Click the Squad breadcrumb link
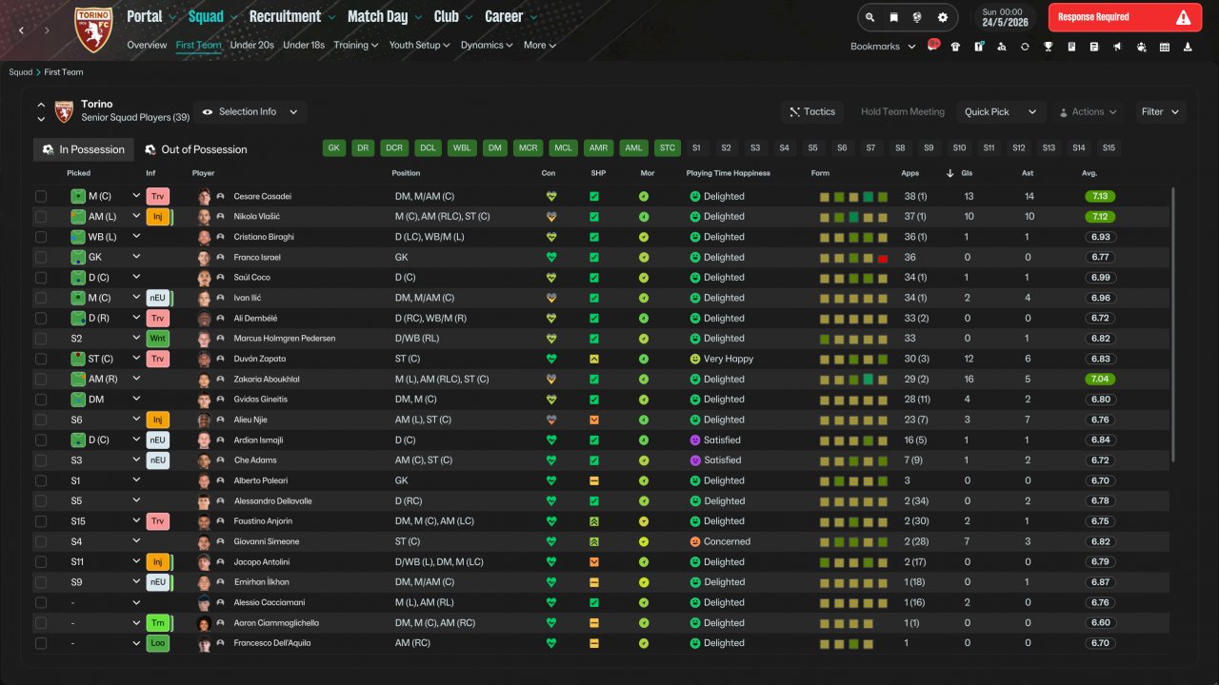Viewport: 1219px width, 685px height. click(20, 72)
